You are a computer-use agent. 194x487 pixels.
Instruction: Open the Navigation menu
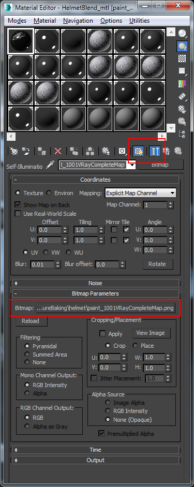click(78, 21)
